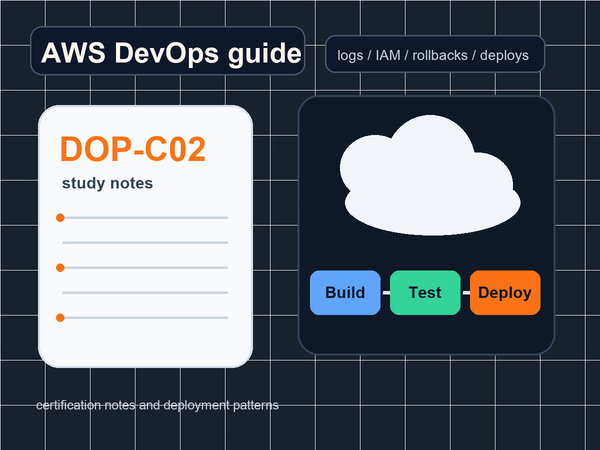Select the orange Deploy stage box
This screenshot has height=450, width=600.
tap(505, 292)
